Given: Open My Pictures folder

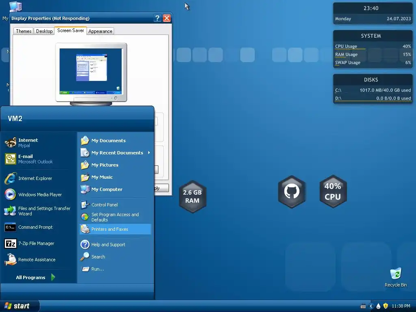Looking at the screenshot, I should click(115, 165).
